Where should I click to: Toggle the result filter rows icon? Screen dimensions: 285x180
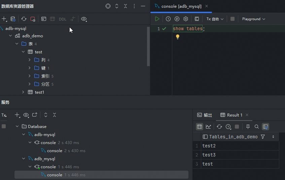tap(265, 127)
